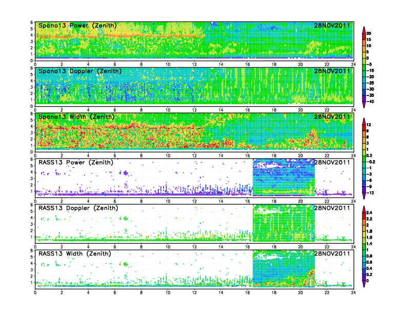Click the "-40" label on the top colorbar
The height and width of the screenshot is (314, 406).
[370, 102]
